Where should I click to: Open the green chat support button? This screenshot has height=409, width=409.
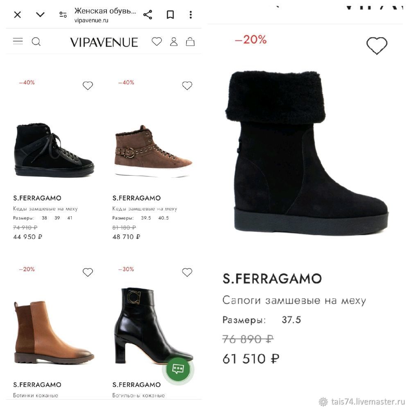[178, 369]
